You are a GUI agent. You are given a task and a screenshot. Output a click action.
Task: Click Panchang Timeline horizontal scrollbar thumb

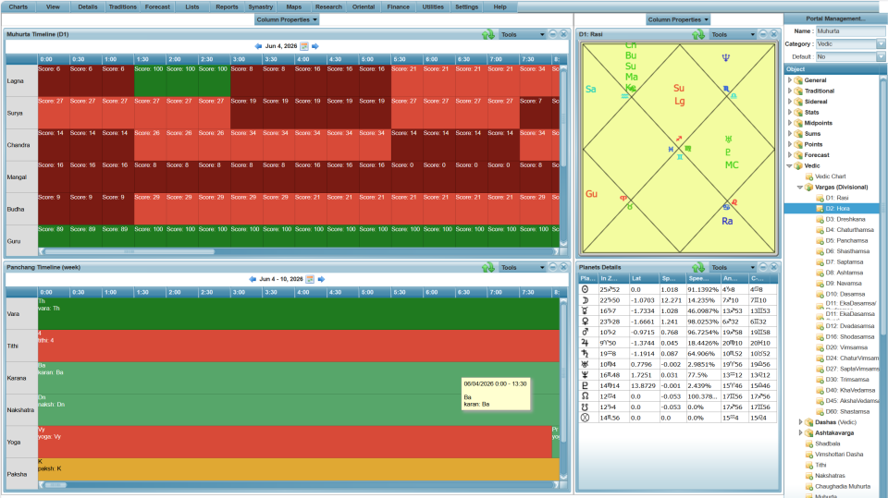tap(55, 485)
